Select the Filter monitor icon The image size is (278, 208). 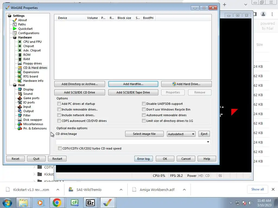[x=20, y=115]
